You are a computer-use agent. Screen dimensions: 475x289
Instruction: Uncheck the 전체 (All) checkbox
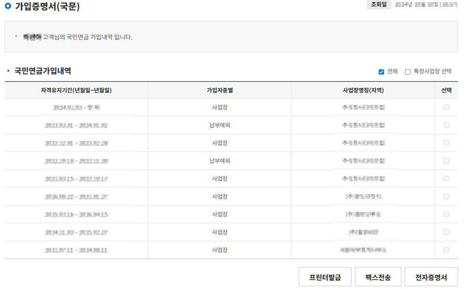point(381,72)
